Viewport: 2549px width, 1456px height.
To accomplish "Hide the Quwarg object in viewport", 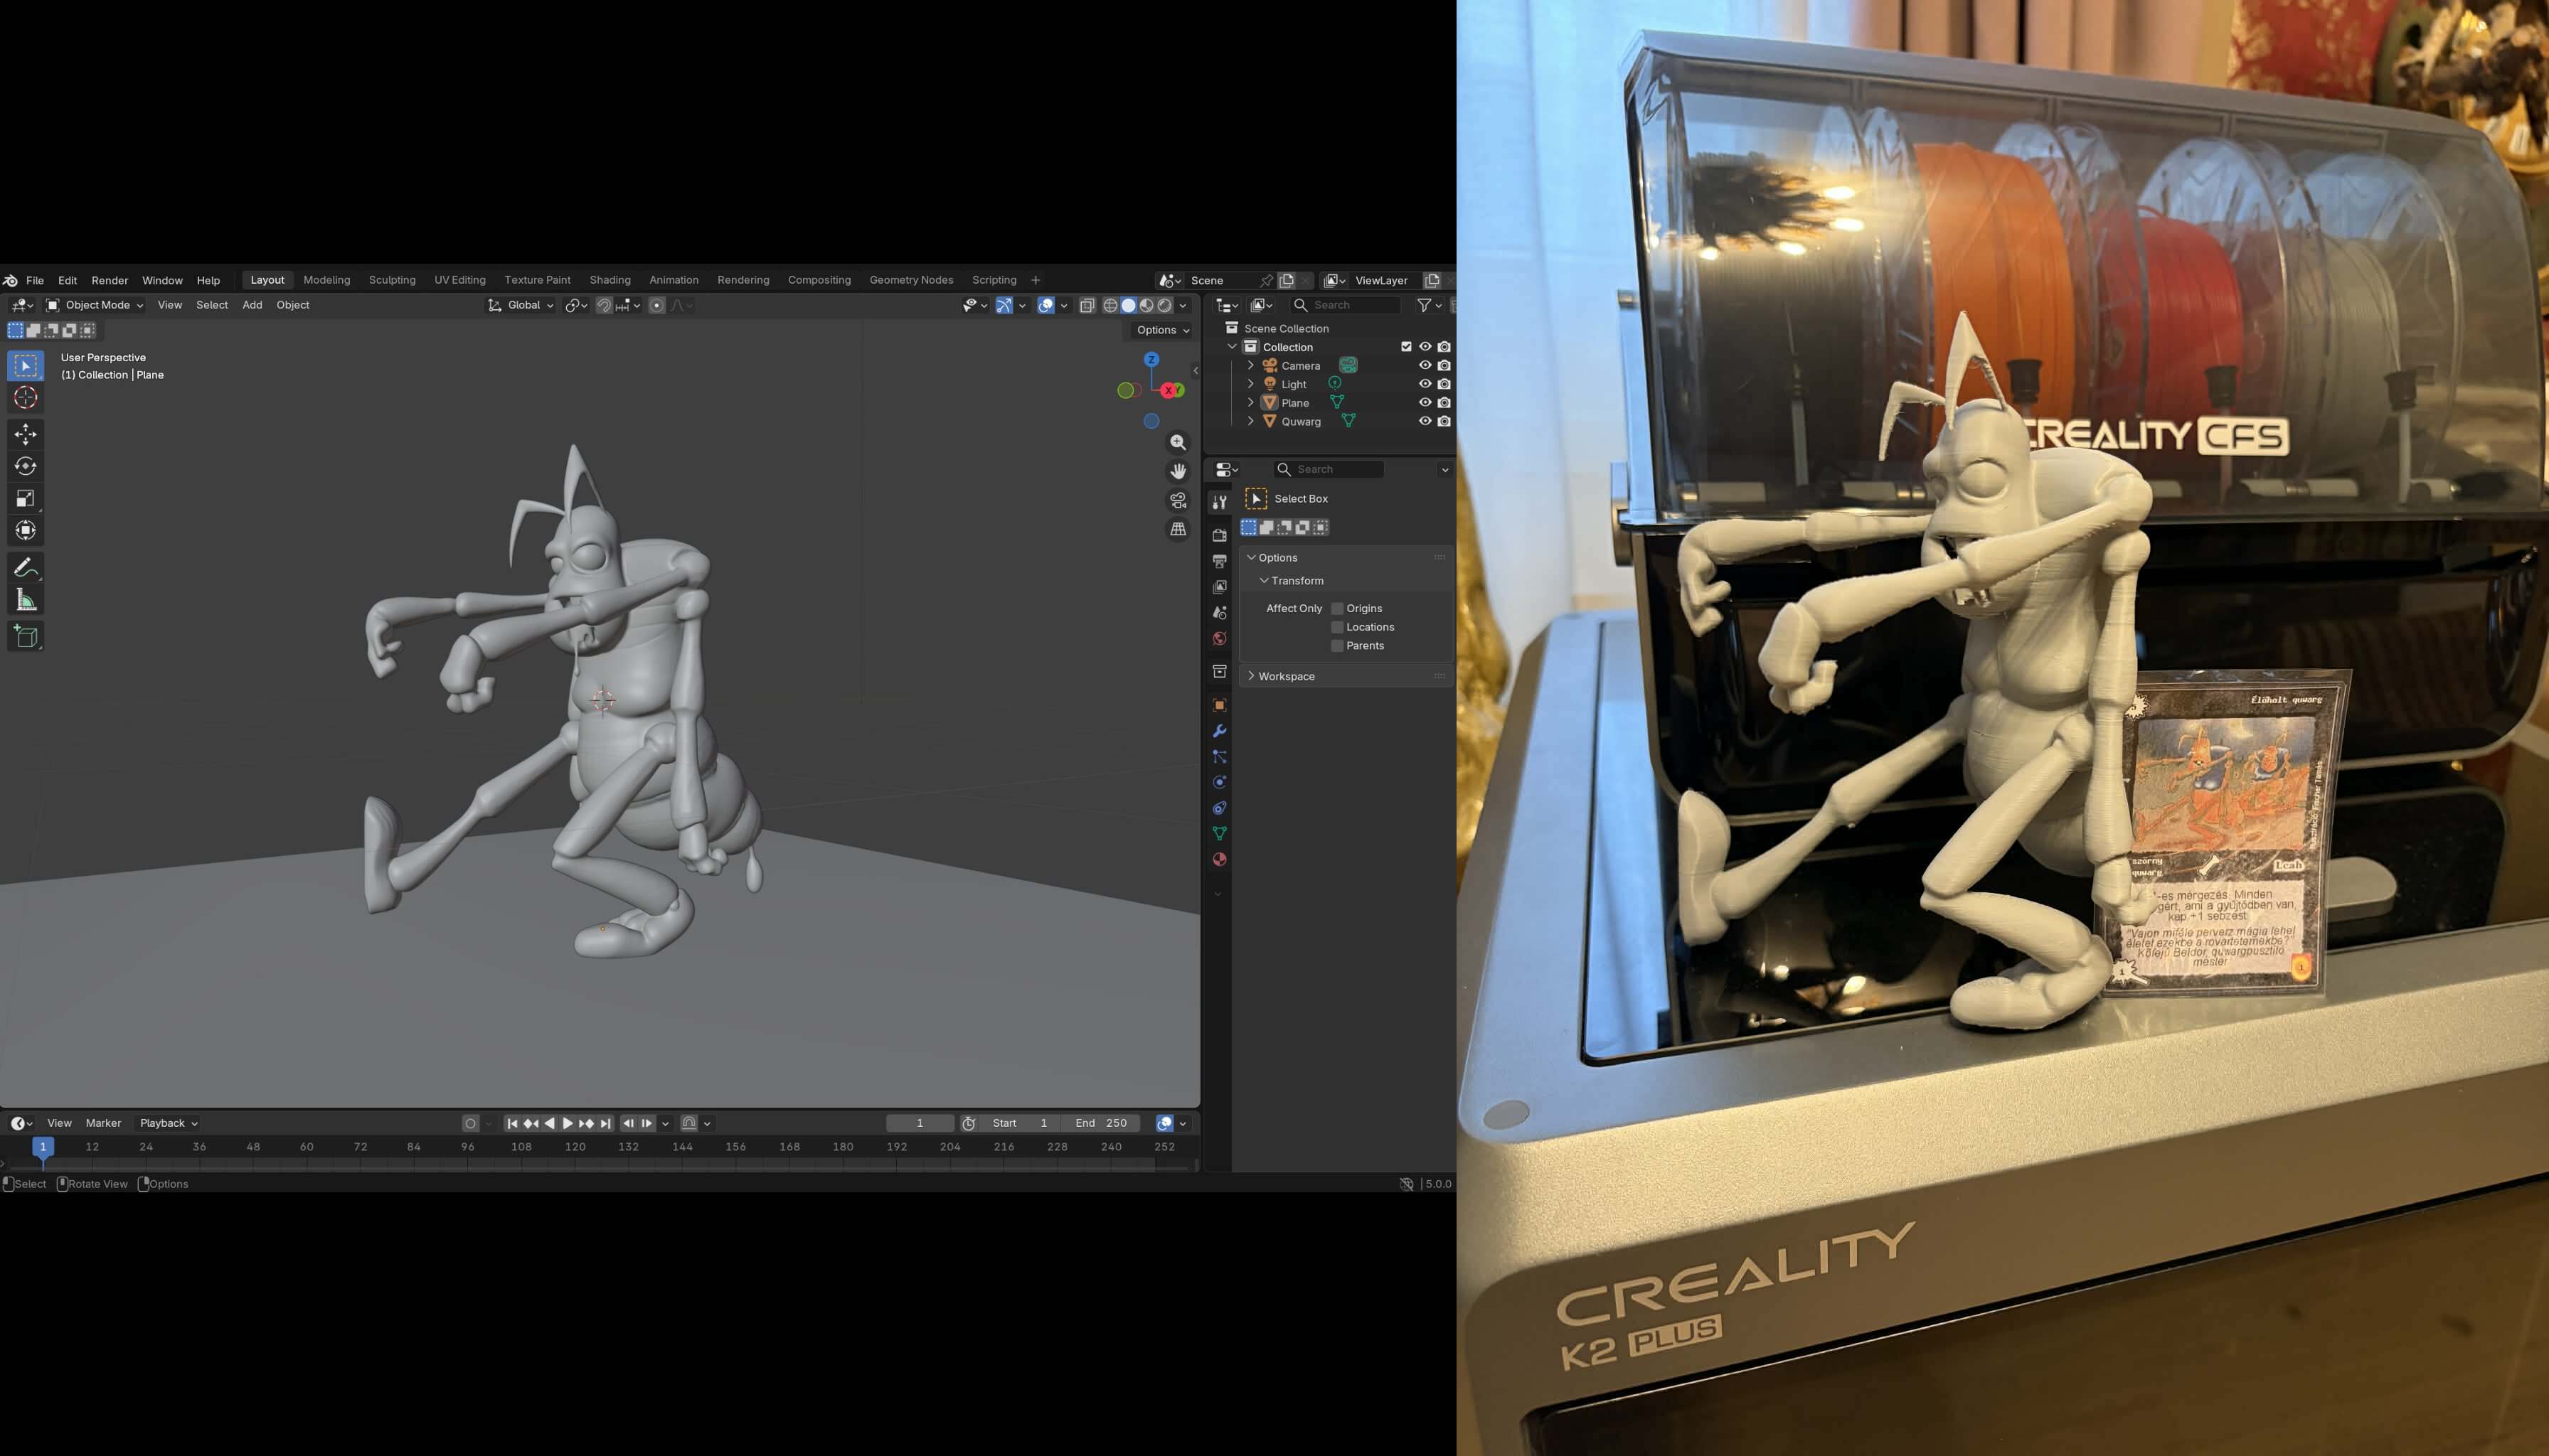I will [1425, 421].
